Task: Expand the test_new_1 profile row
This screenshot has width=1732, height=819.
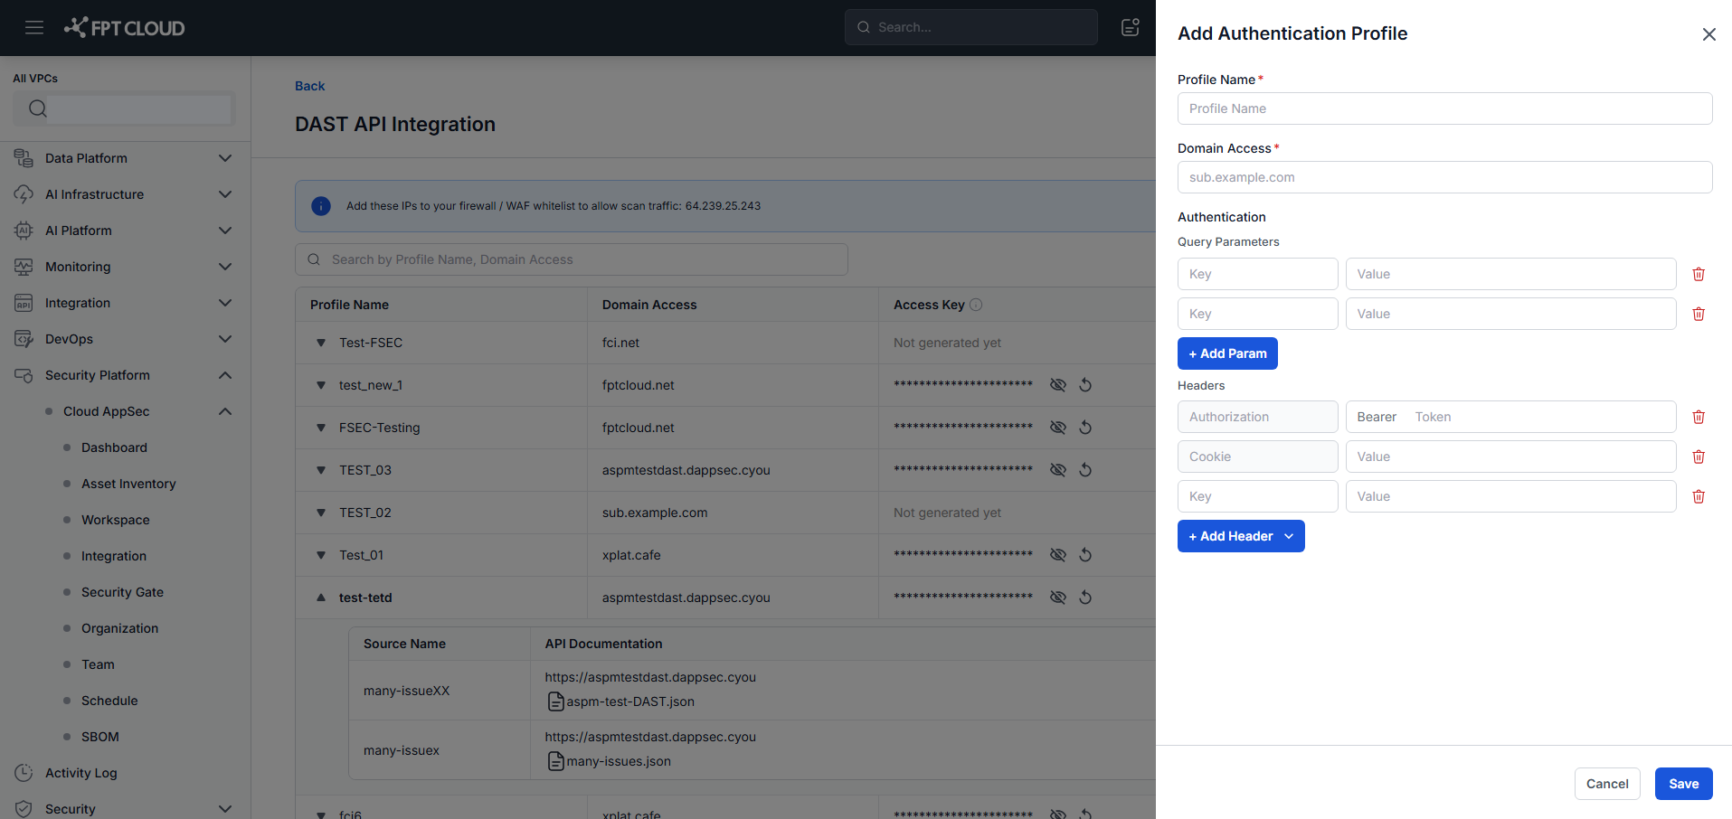Action: 321,385
